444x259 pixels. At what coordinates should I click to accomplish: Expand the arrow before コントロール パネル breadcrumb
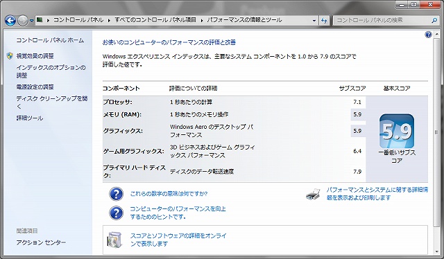click(x=48, y=20)
